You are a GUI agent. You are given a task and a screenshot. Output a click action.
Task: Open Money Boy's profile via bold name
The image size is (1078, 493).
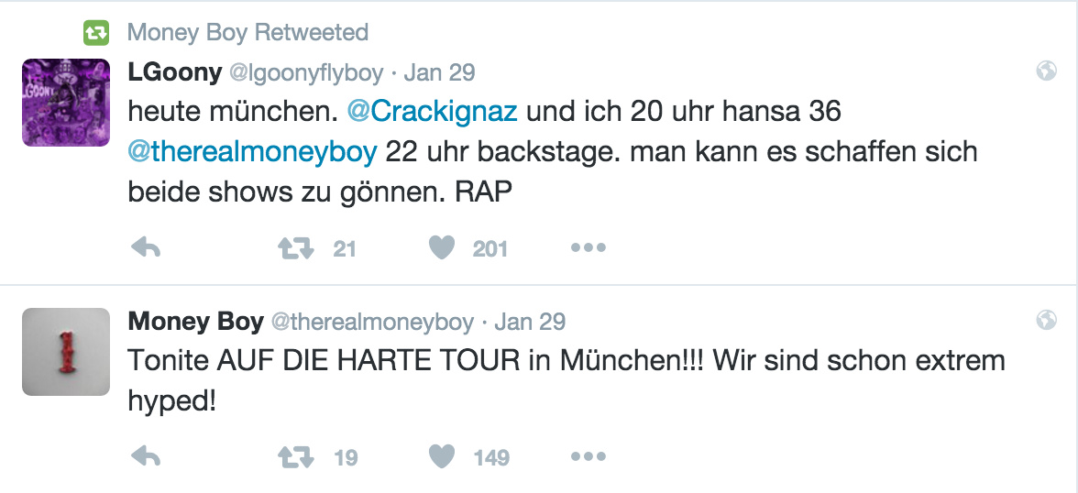[195, 322]
